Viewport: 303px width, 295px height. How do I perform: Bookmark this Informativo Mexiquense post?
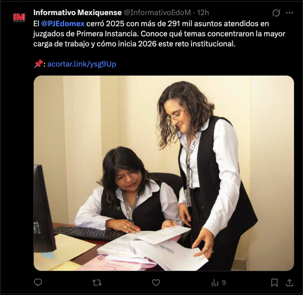[274, 283]
